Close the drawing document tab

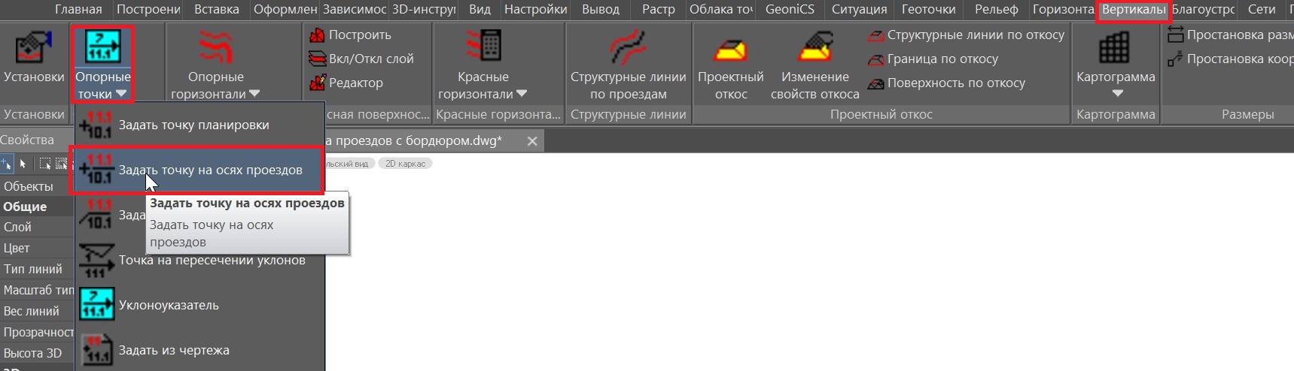pyautogui.click(x=532, y=141)
